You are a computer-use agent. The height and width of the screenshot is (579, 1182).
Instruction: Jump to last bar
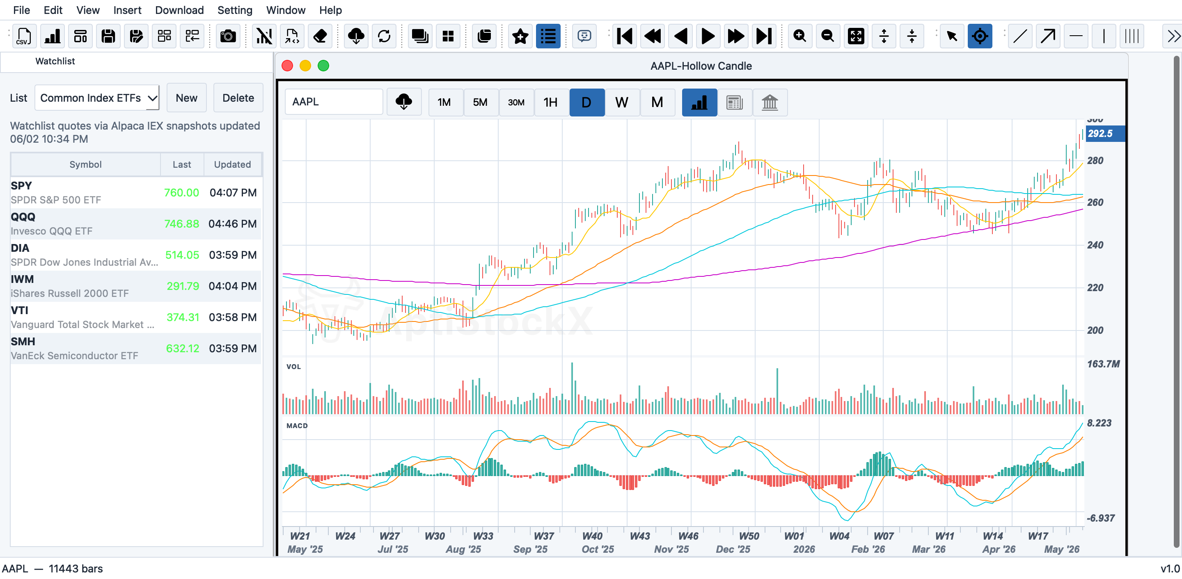click(765, 36)
